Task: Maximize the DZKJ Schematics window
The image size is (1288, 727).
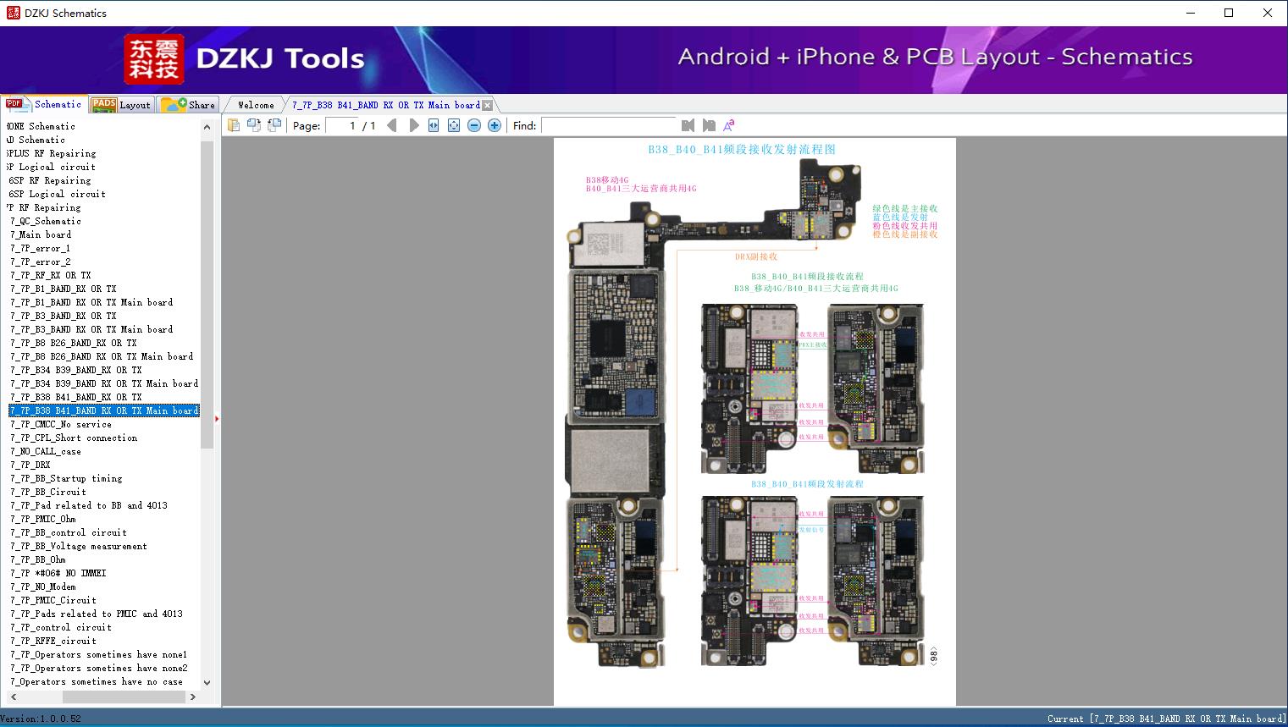Action: pos(1229,13)
